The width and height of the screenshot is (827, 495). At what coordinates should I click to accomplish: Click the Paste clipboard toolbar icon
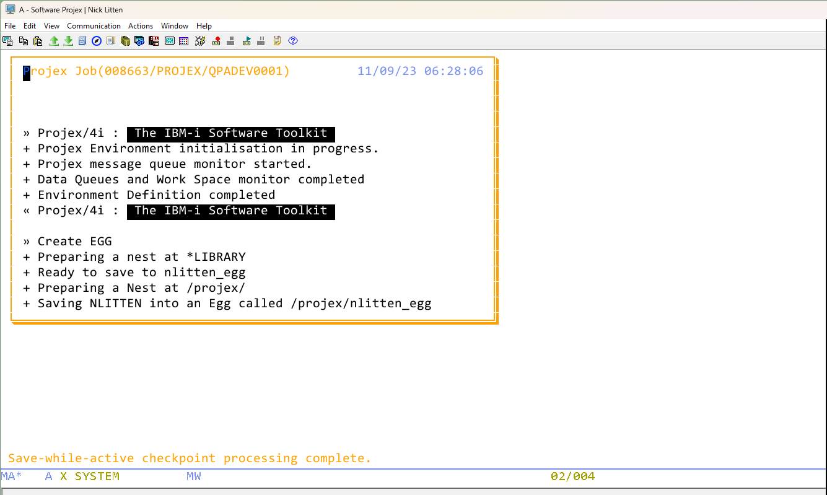38,41
